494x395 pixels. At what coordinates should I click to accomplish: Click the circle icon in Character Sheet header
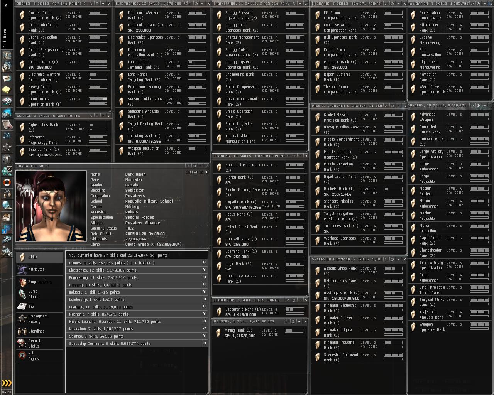[194, 166]
